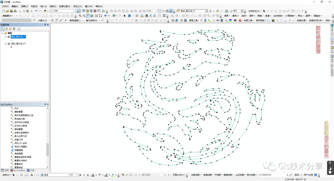The height and width of the screenshot is (181, 334).
Task: Click the Undo arrow icon
Action: click(36, 11)
